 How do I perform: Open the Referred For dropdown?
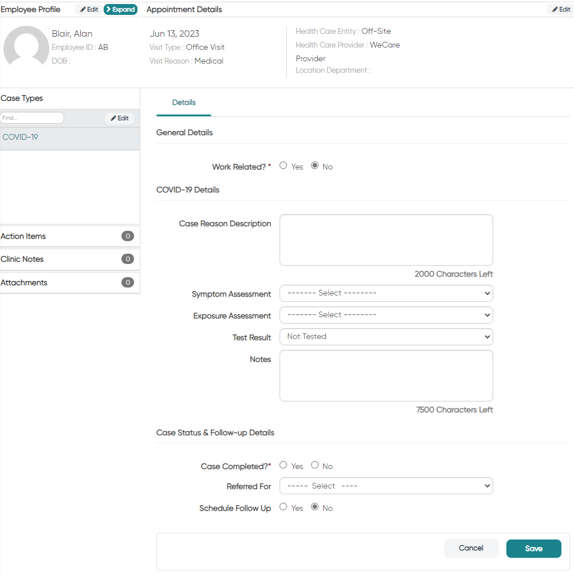386,486
